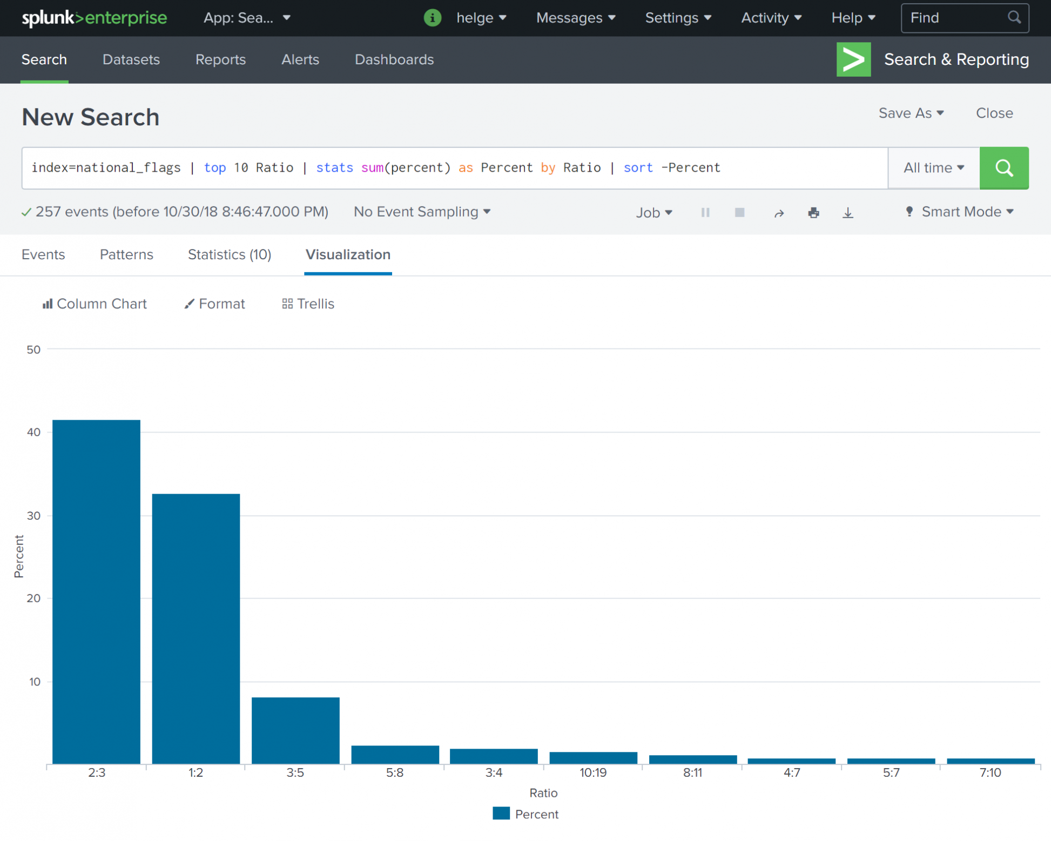The height and width of the screenshot is (841, 1051).
Task: Click the Patterns tab
Action: click(x=126, y=255)
